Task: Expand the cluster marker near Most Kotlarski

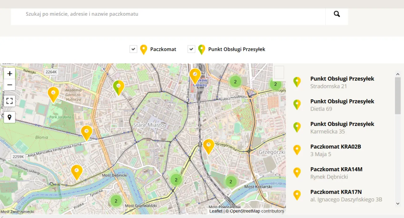Action: pyautogui.click(x=231, y=181)
